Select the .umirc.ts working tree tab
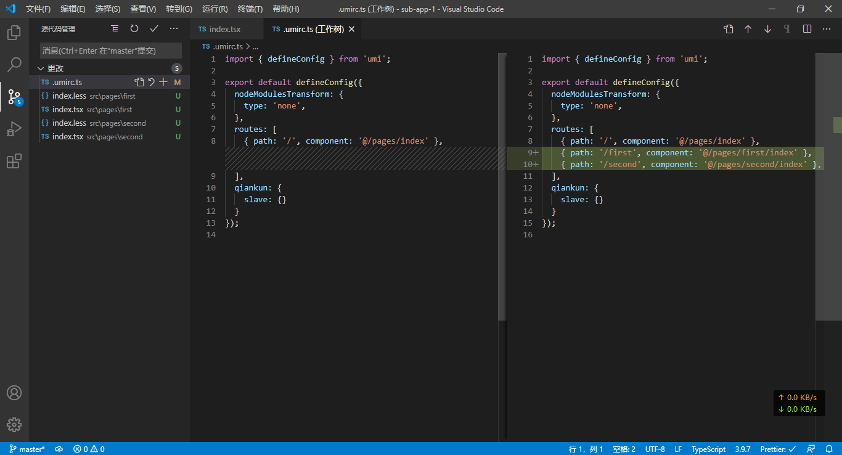 pos(313,29)
